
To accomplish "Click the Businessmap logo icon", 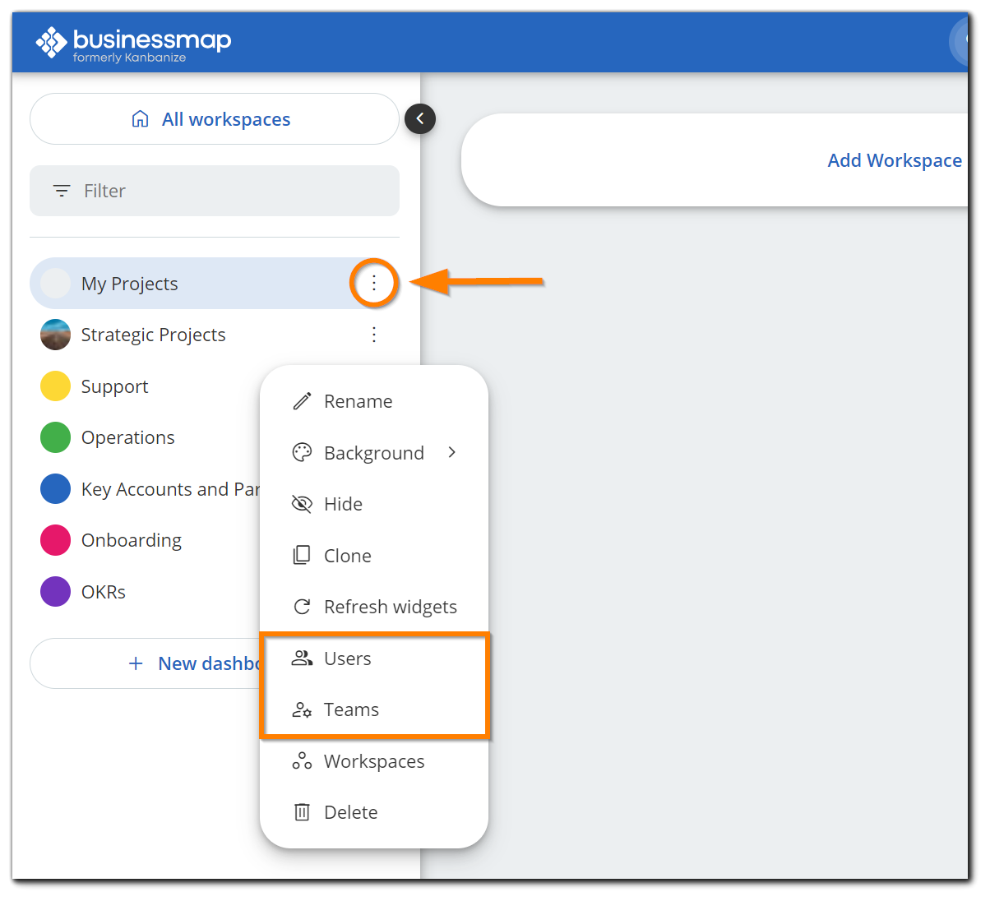I will 51,43.
